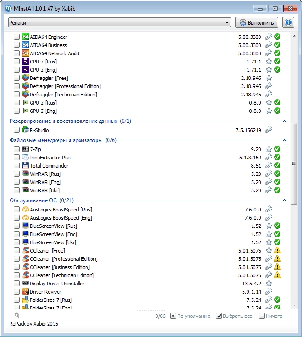Image resolution: width=302 pixels, height=337 pixels.
Task: Click the Defraggler [Technician Edition] app icon
Action: (x=26, y=94)
